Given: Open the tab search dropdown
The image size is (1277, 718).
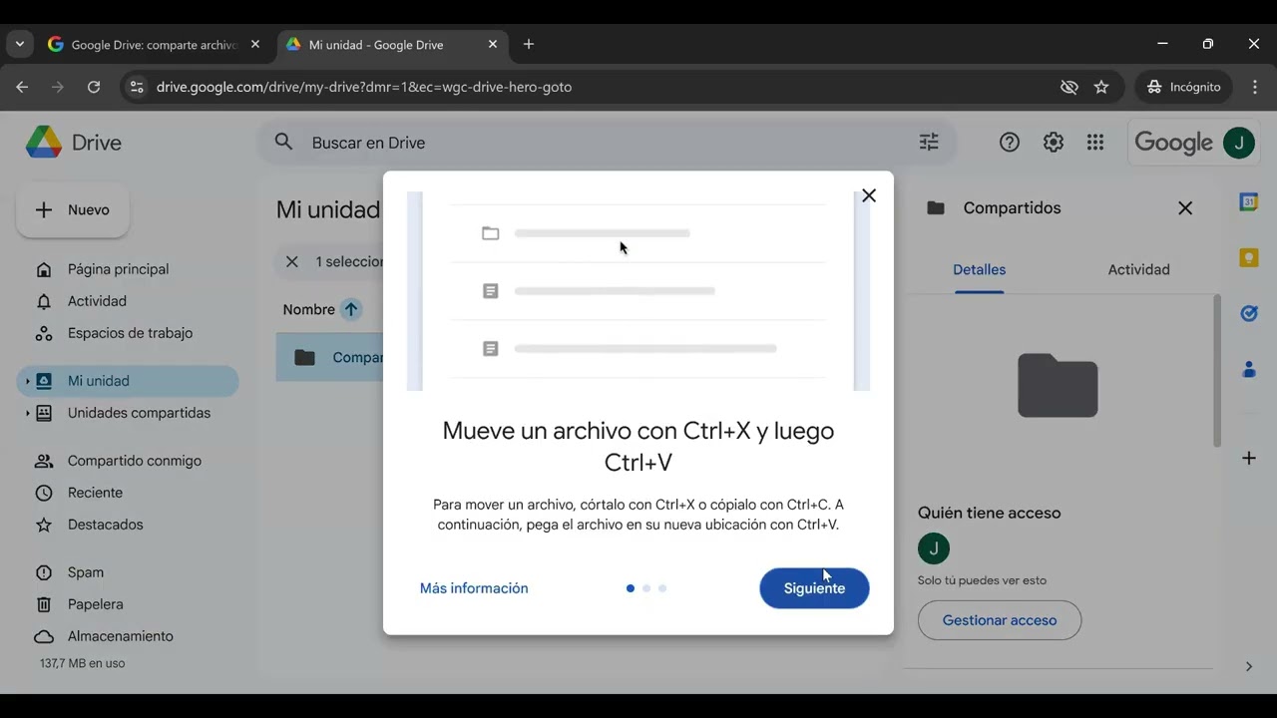Looking at the screenshot, I should [x=19, y=45].
